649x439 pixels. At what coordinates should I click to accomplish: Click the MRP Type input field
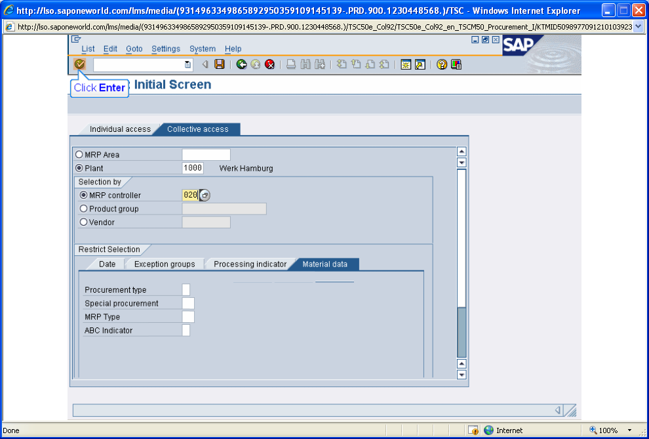(188, 317)
